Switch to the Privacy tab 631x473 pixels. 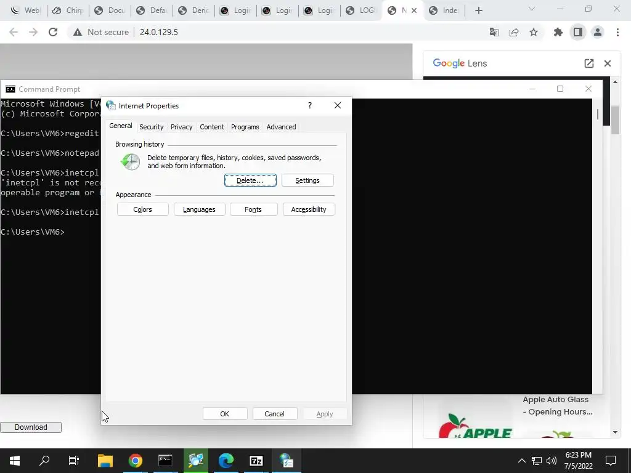point(182,127)
